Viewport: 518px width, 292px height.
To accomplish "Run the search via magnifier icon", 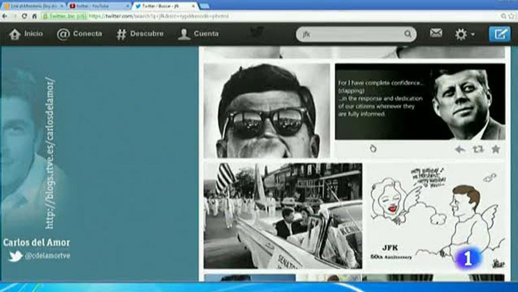I will point(408,33).
